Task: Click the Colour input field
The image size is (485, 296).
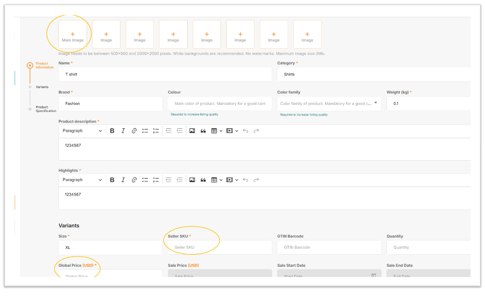Action: pos(220,103)
